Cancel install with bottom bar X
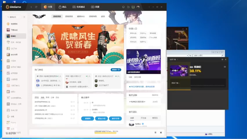 point(161,133)
